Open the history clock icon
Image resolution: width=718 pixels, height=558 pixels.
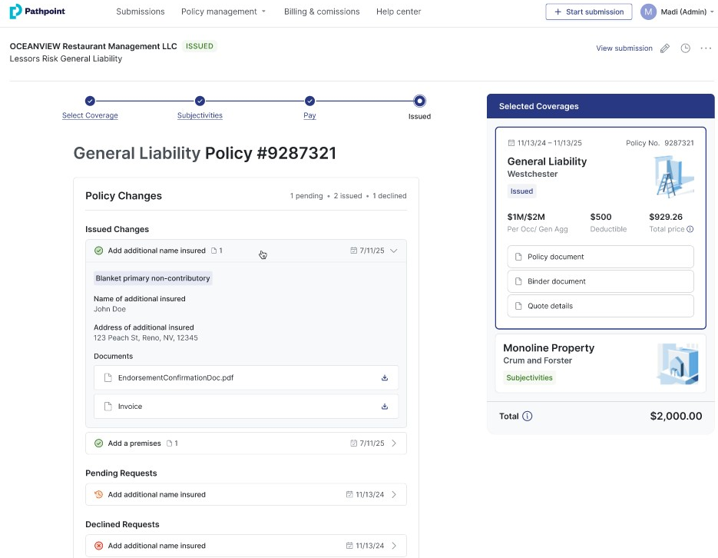point(685,48)
